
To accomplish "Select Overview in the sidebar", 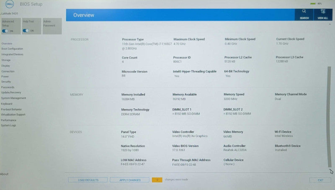I will [x=7, y=44].
